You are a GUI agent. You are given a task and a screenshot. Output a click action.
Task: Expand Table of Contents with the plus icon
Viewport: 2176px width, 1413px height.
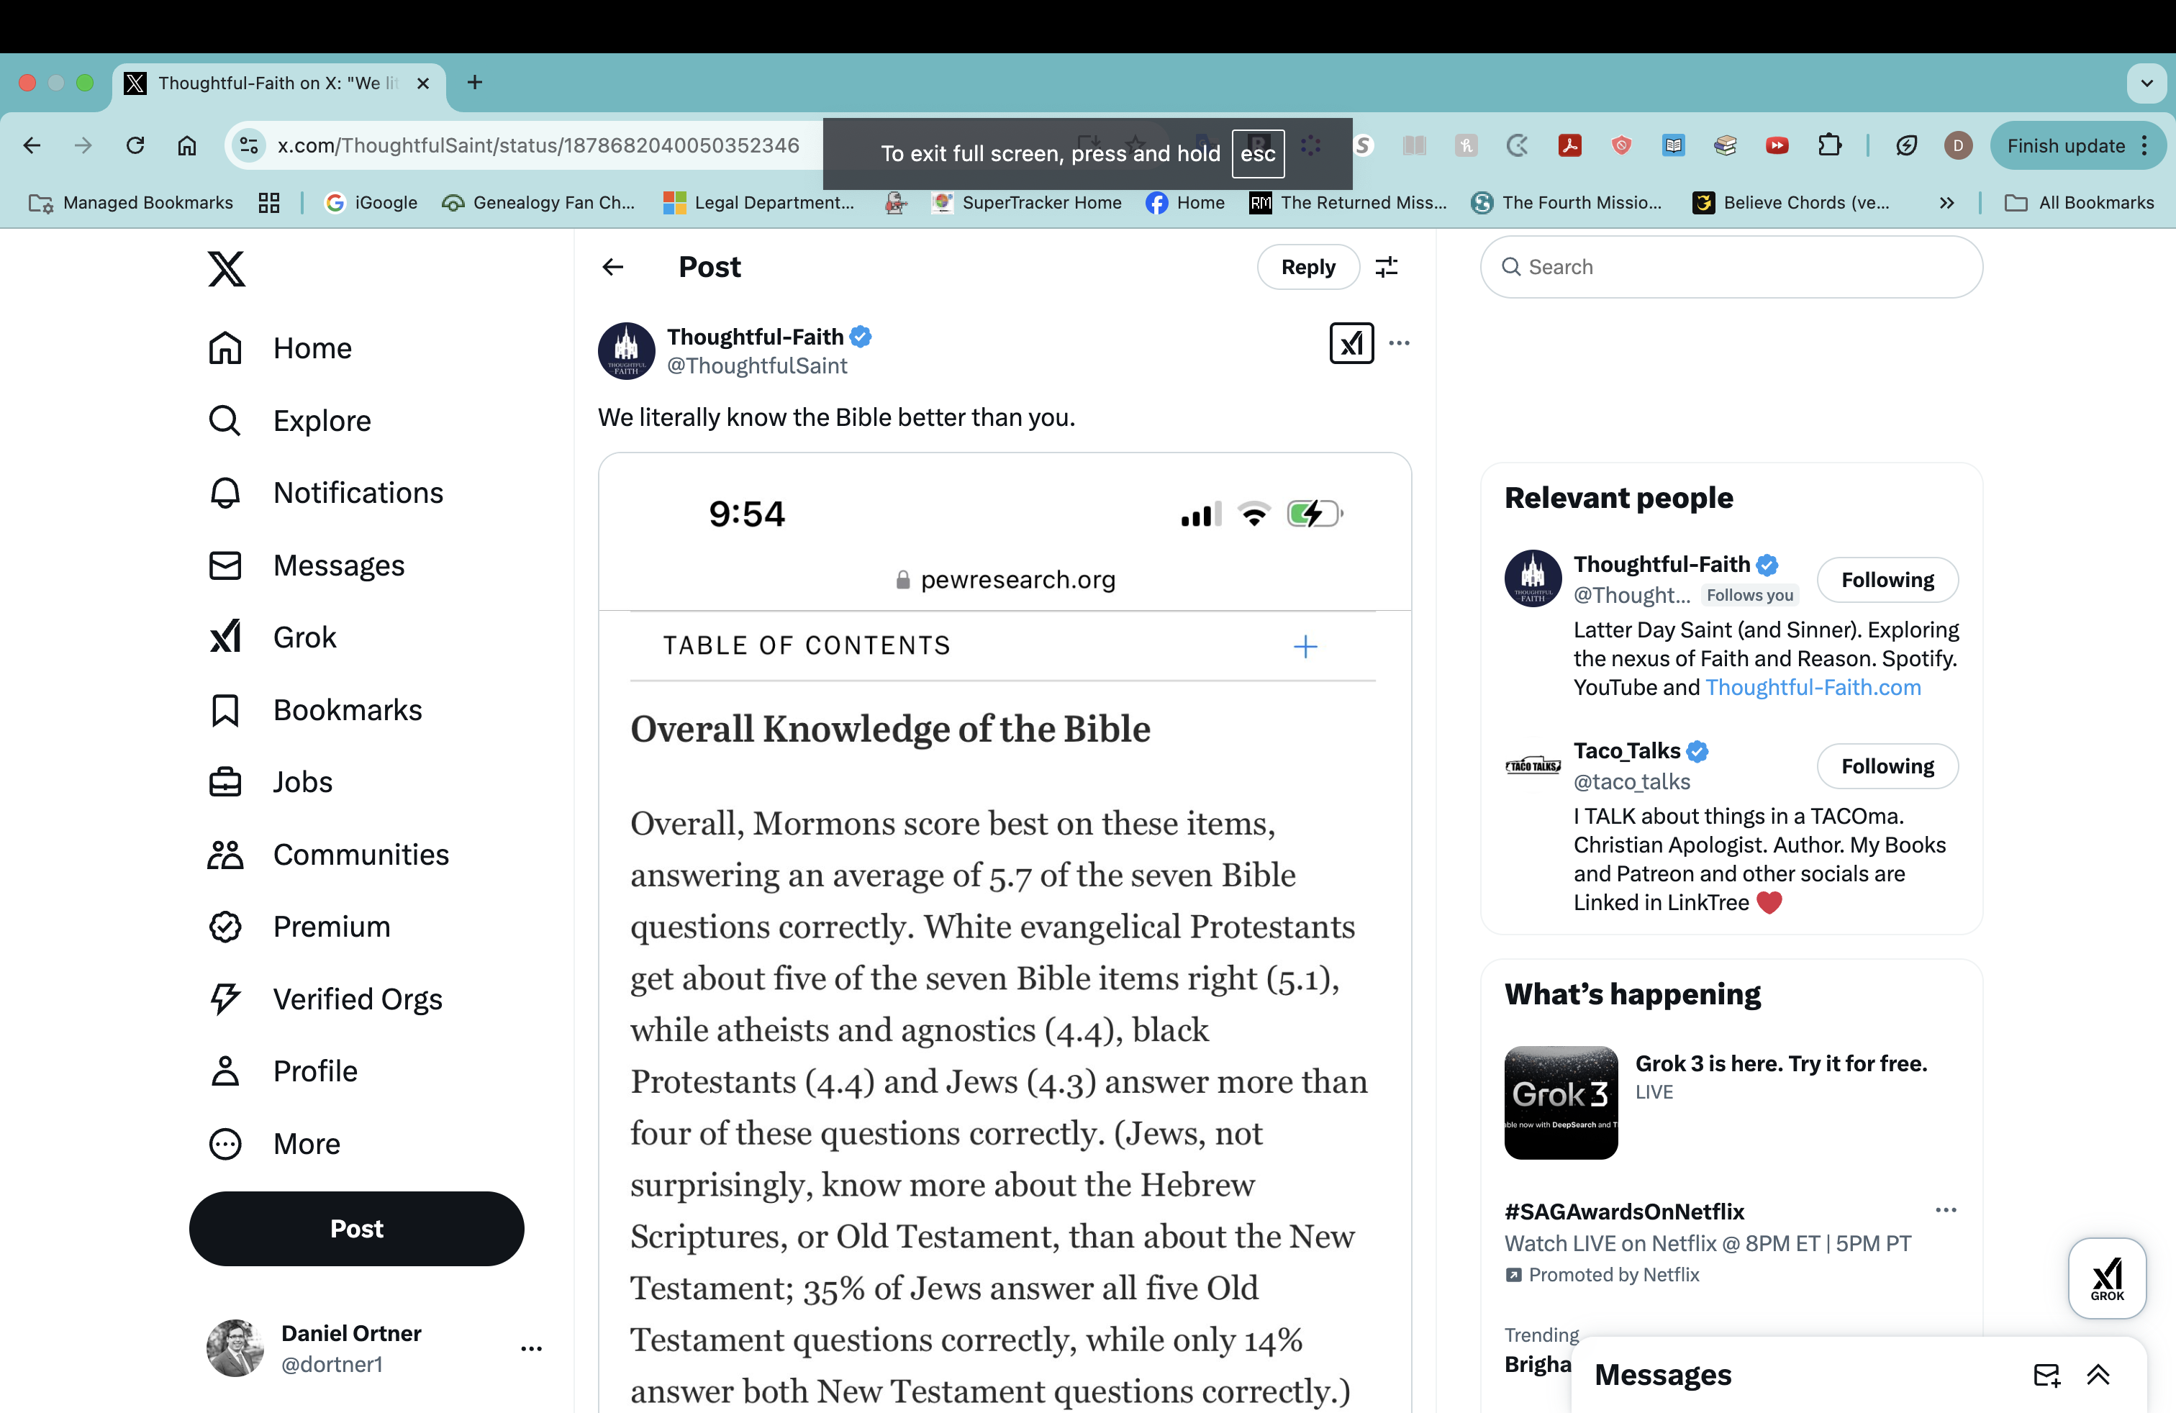1305,646
